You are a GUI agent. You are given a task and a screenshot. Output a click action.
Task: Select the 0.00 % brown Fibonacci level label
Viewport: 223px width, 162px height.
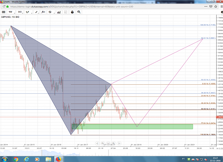point(209,84)
